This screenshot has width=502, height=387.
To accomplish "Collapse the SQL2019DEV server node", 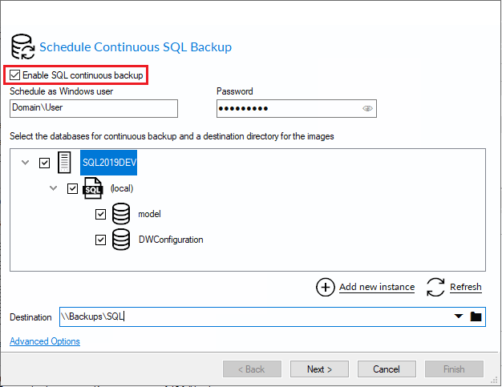I will pos(25,163).
